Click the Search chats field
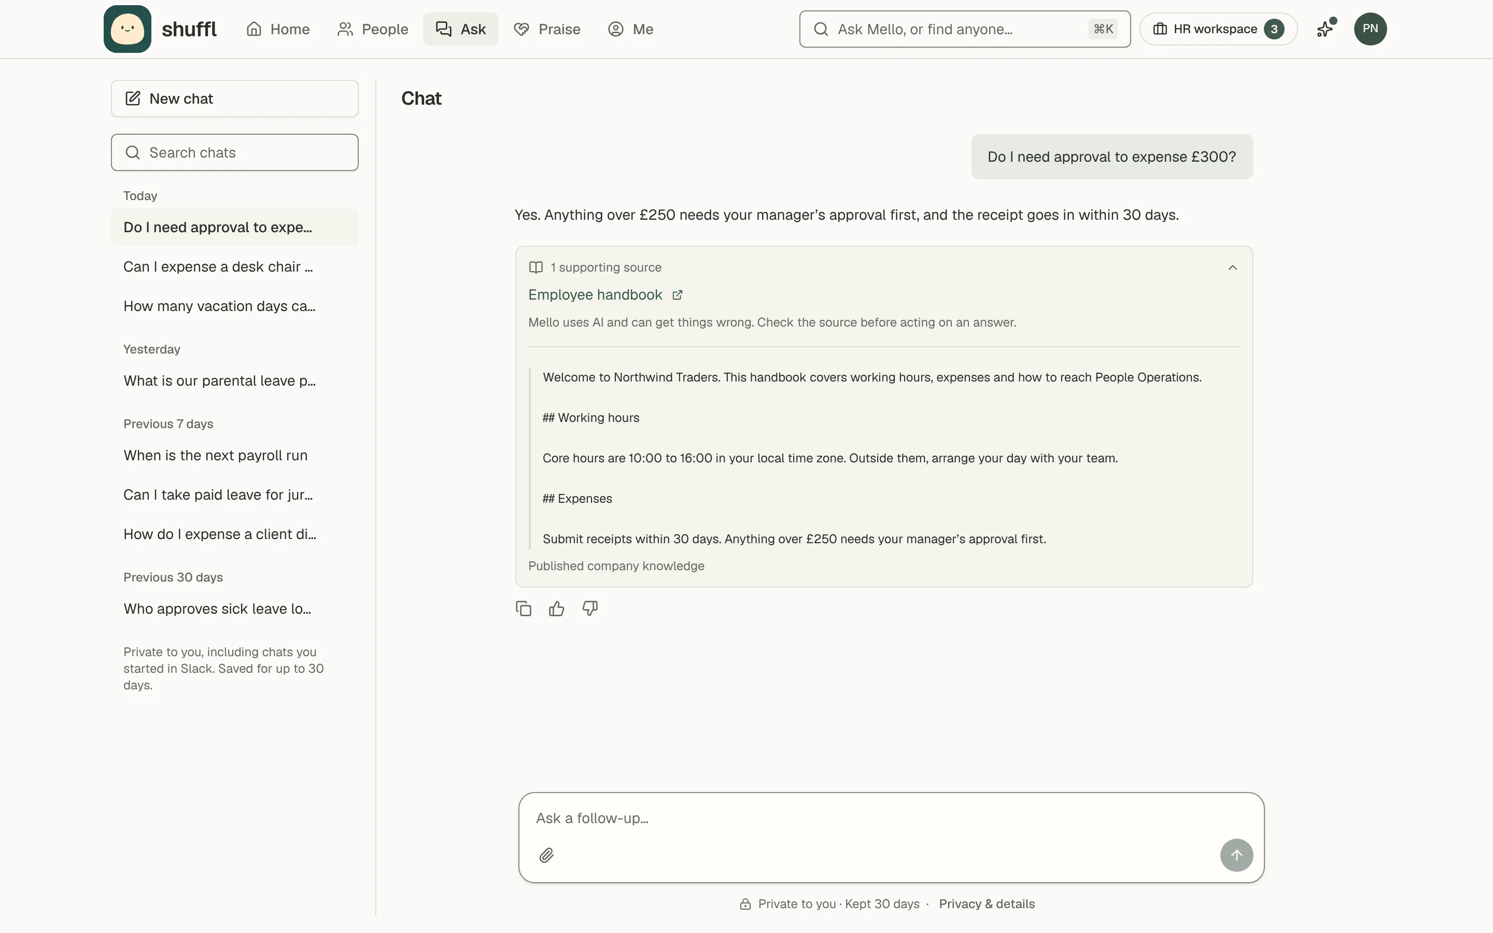The image size is (1493, 933). (x=234, y=152)
